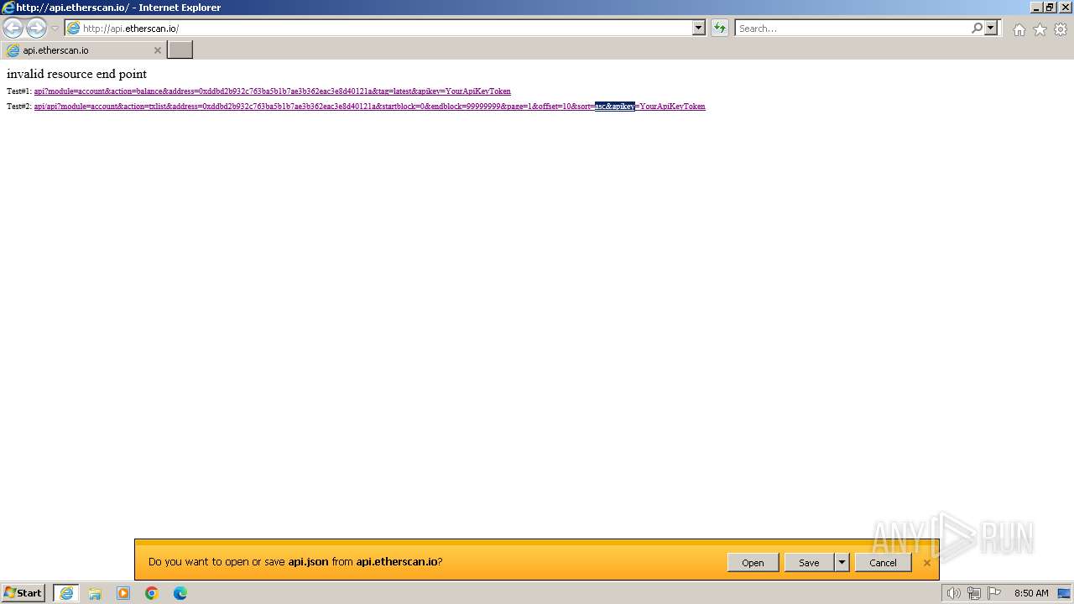Viewport: 1074px width, 604px height.
Task: Open the search provider dropdown
Action: pyautogui.click(x=991, y=28)
